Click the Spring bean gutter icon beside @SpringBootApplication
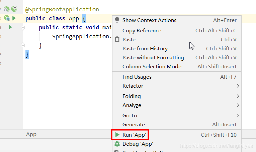The height and width of the screenshot is (152, 256). (7, 9)
